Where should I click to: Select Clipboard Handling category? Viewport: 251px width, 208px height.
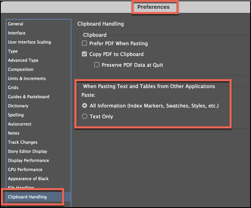(x=27, y=197)
